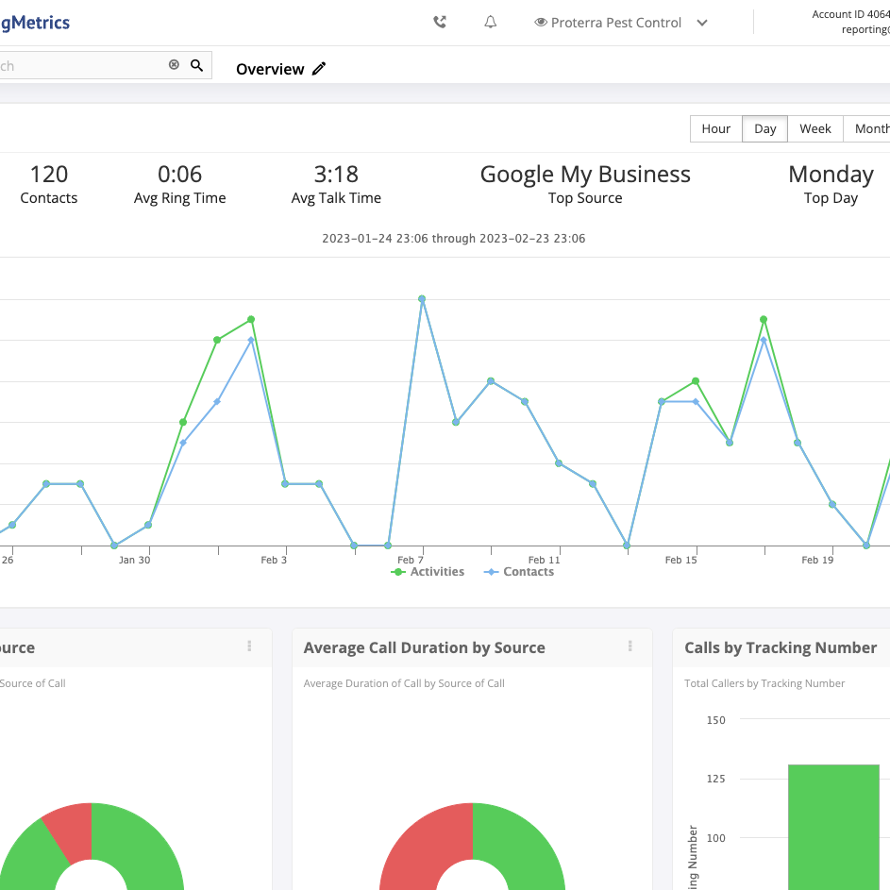Screen dimensions: 890x890
Task: Switch chart grouping to Week
Action: (814, 128)
